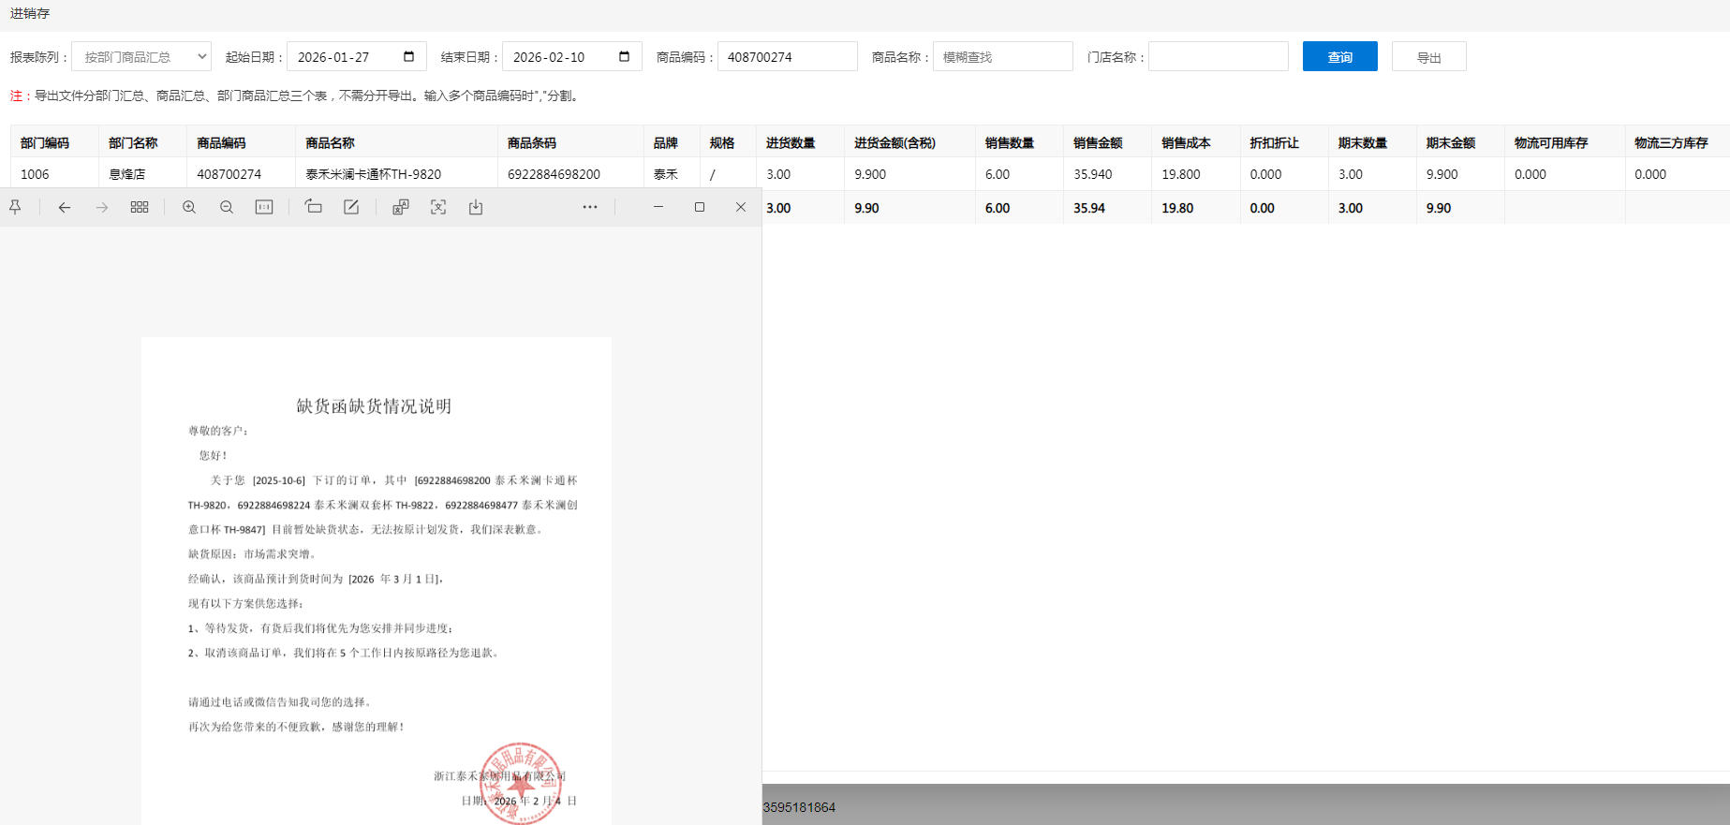Expand the 报表陈列 report type dropdown

141,57
